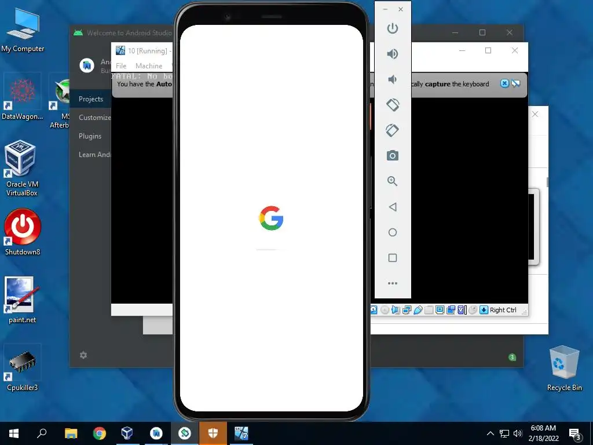Click the Google logo on emulator screen
The width and height of the screenshot is (593, 445).
[x=271, y=218]
